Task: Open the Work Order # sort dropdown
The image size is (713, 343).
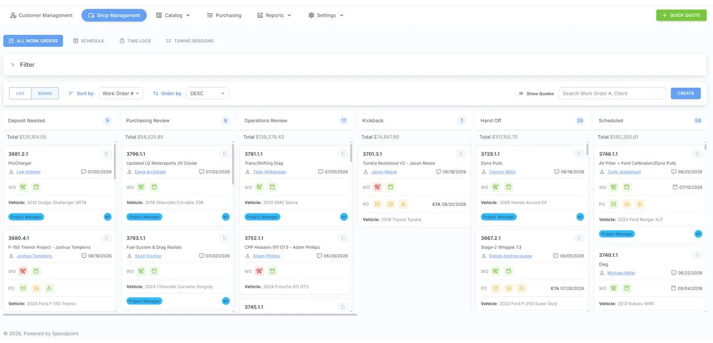Action: point(121,93)
